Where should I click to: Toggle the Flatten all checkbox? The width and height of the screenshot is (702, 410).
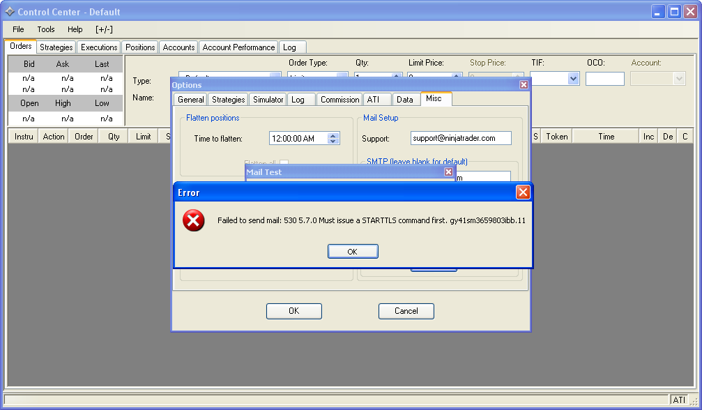pyautogui.click(x=284, y=163)
